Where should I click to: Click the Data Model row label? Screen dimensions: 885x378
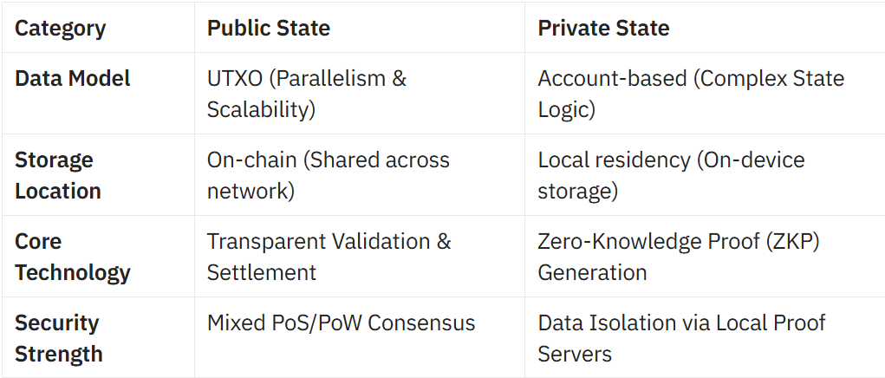[x=72, y=78]
